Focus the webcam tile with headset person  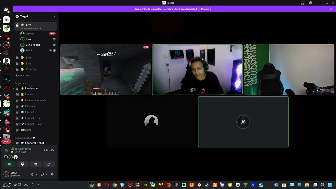pos(197,70)
